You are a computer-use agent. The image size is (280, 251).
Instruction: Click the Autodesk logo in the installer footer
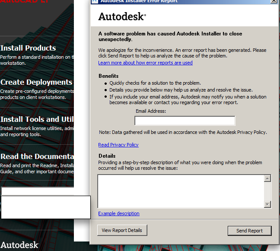click(x=19, y=245)
